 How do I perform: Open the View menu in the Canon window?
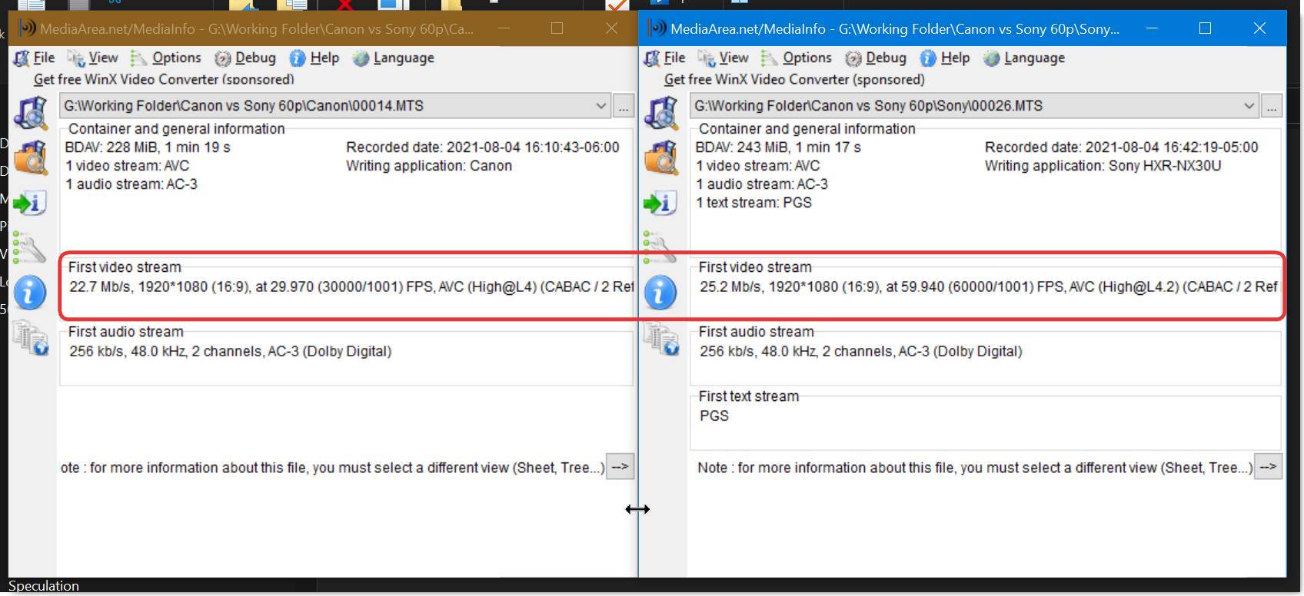point(93,58)
